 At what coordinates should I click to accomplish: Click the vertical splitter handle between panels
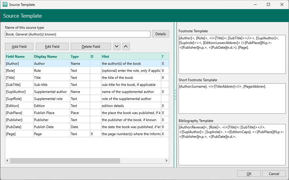(175, 95)
